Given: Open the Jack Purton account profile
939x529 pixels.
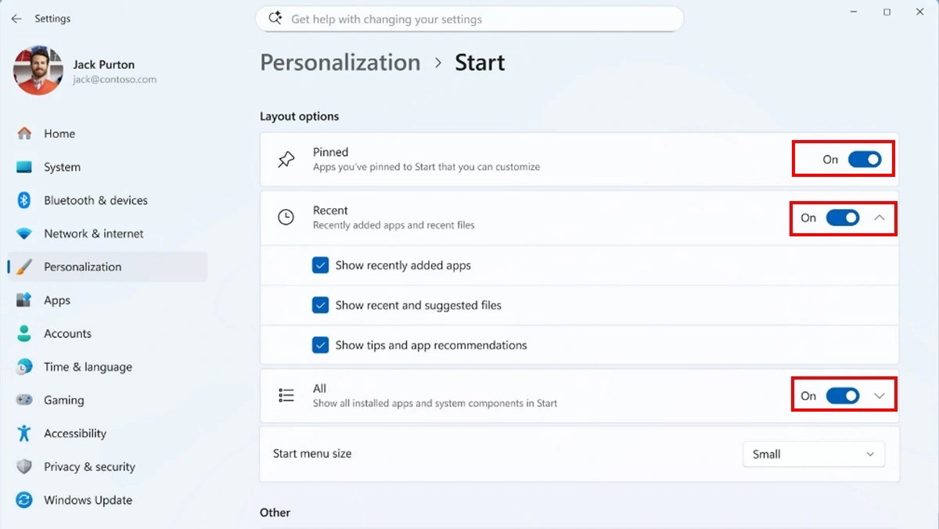Looking at the screenshot, I should (x=86, y=70).
